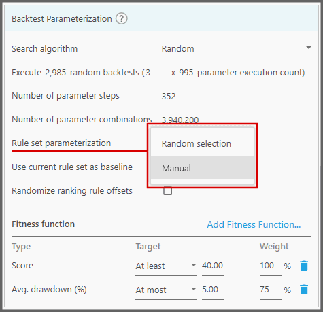Change the Score weight percent field
The image size is (323, 312).
[x=271, y=266]
